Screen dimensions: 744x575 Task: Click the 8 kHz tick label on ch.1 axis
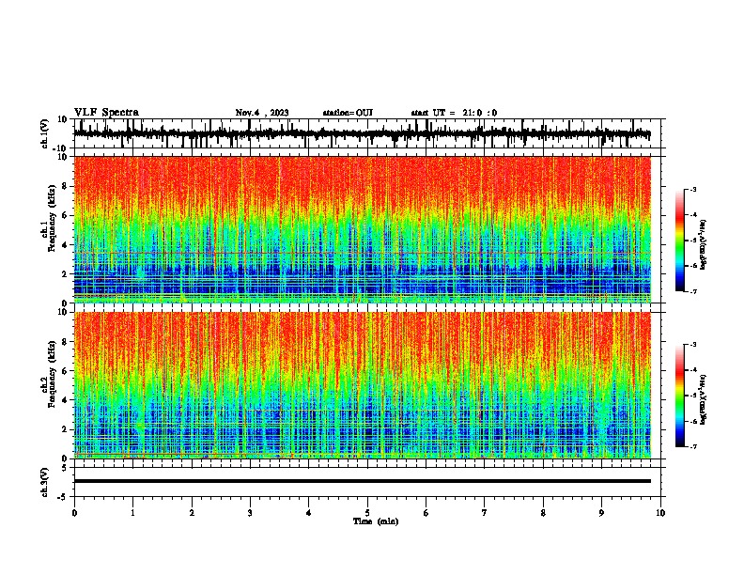tap(66, 186)
